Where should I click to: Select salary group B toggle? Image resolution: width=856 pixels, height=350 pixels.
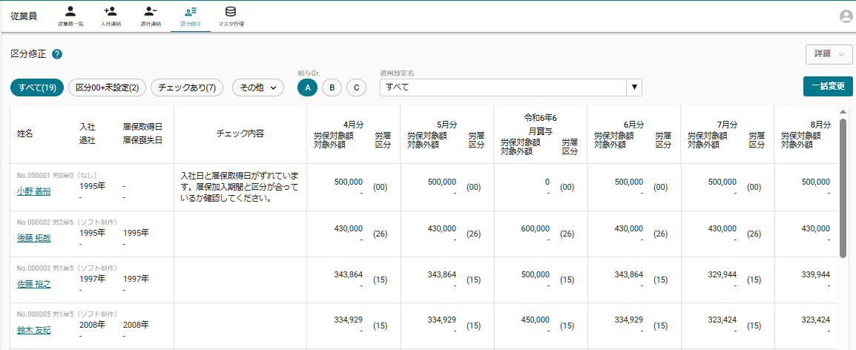click(x=332, y=87)
